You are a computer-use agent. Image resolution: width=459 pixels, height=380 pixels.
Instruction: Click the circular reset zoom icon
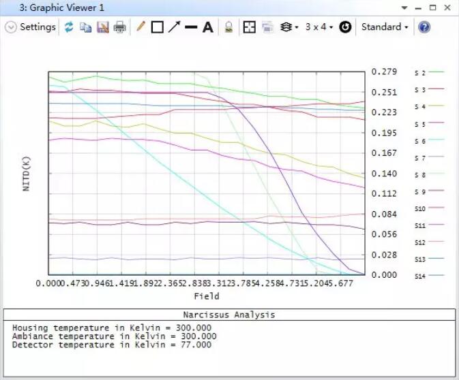(345, 27)
